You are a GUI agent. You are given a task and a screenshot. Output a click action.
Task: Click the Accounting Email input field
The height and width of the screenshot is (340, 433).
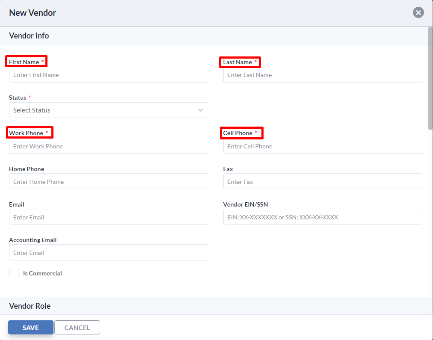coord(109,252)
